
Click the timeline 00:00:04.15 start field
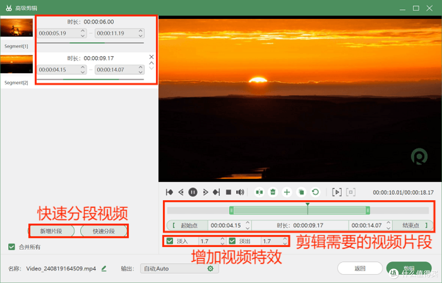click(230, 225)
